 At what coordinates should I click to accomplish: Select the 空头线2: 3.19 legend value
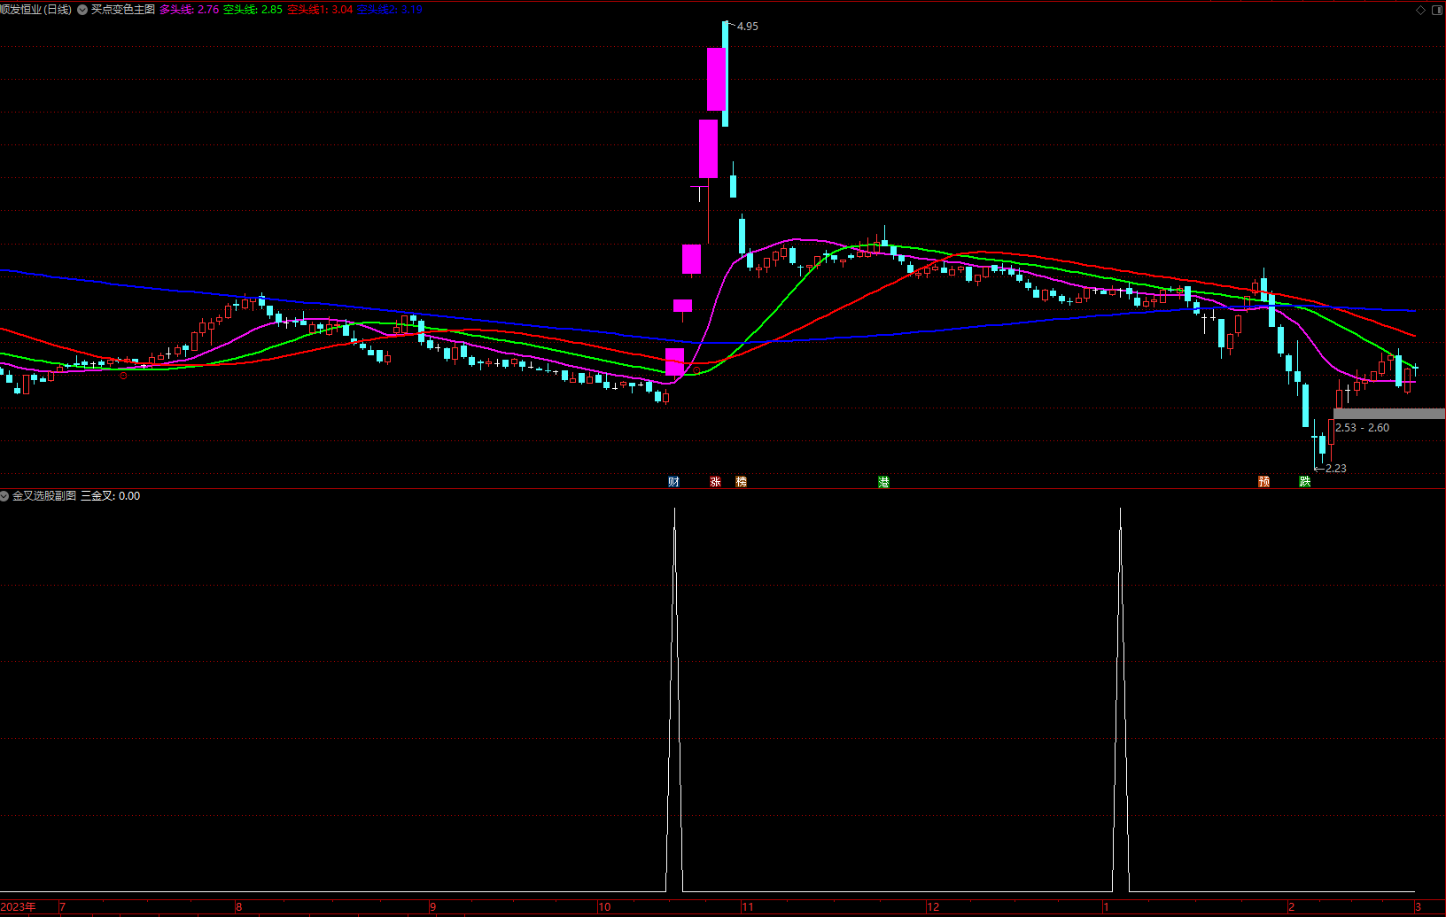[390, 10]
